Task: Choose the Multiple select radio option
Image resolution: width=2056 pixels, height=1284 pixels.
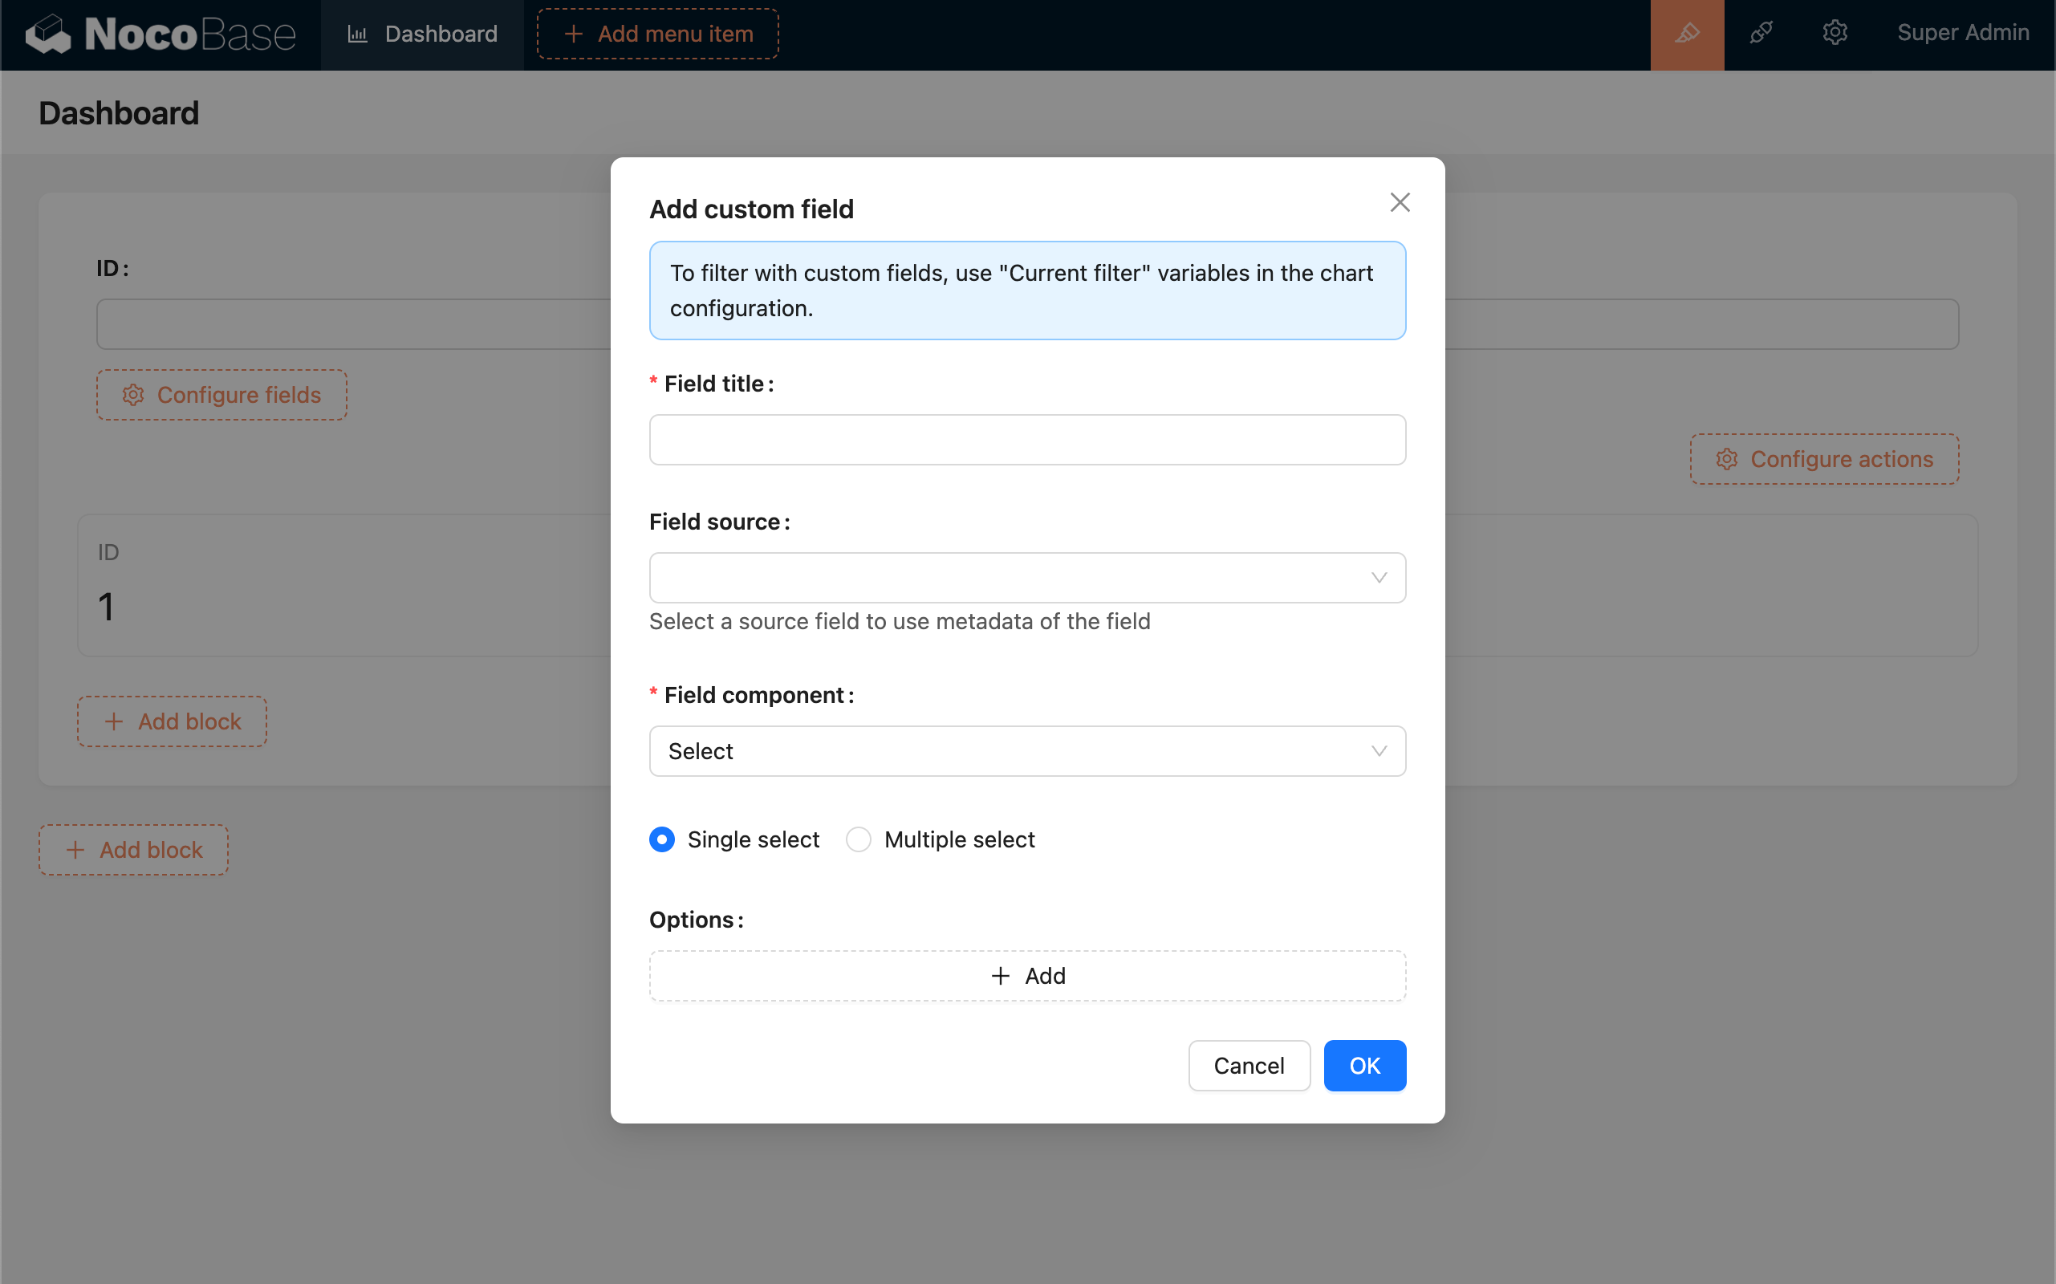Action: 859,839
